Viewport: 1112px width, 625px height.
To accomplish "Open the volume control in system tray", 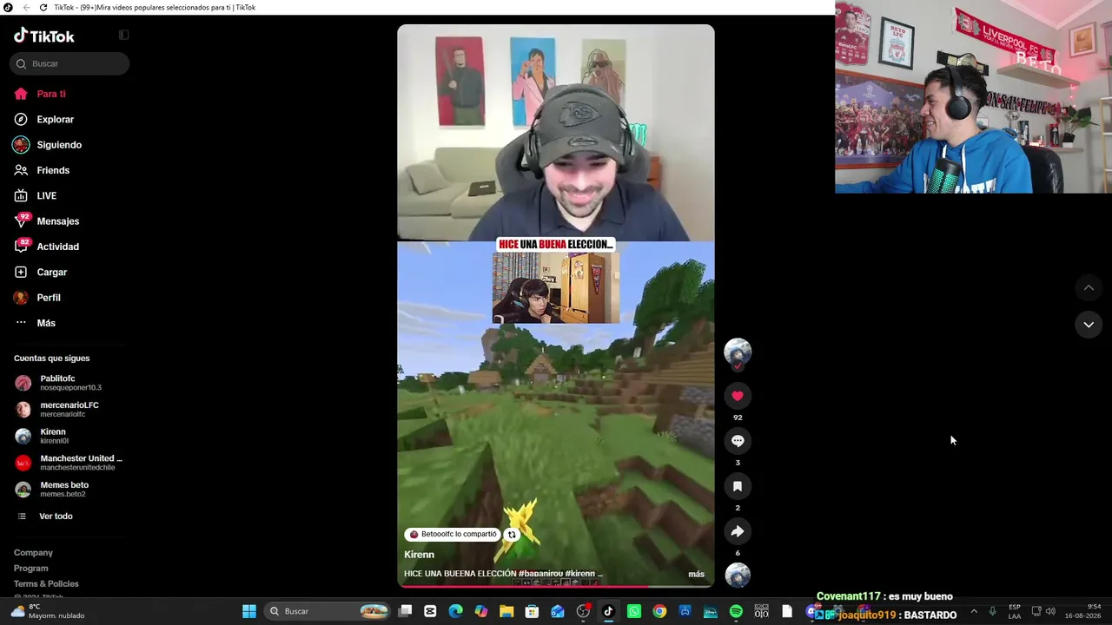I will (1050, 611).
